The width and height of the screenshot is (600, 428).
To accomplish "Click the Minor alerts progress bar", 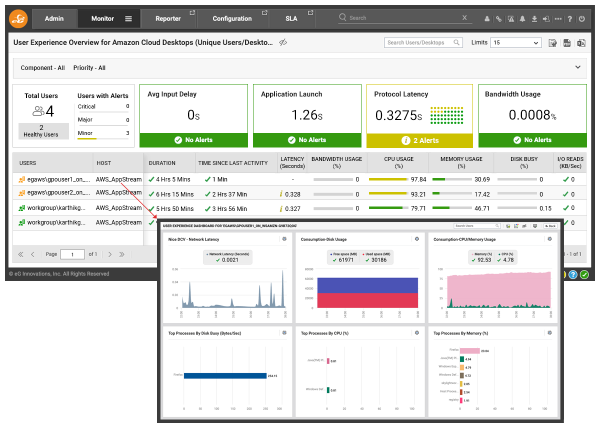I will (103, 138).
